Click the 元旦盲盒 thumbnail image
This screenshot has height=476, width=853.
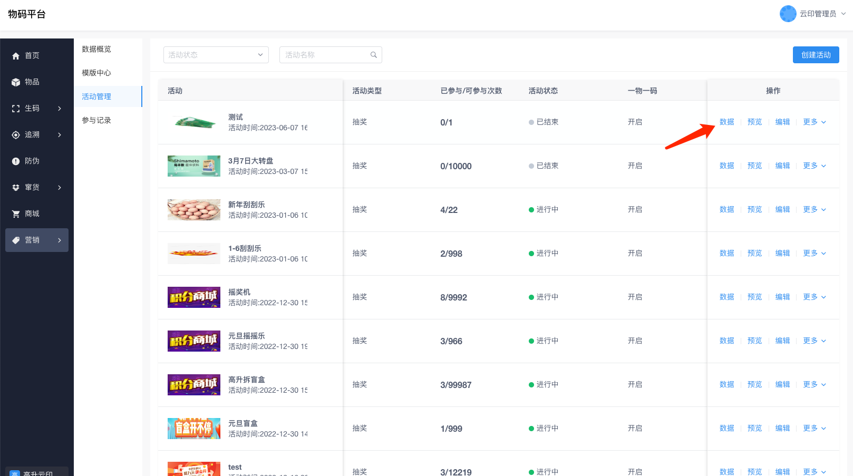pyautogui.click(x=194, y=429)
